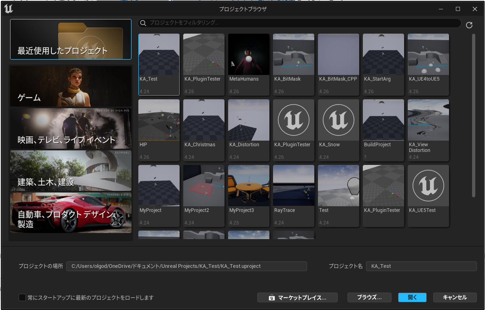Click the ブラウズ button
This screenshot has width=485, height=310.
(x=369, y=297)
